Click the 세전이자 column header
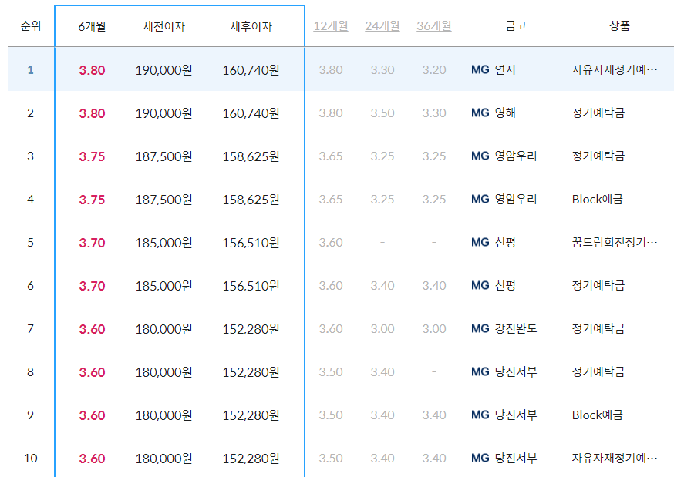The width and height of the screenshot is (674, 477). pos(163,27)
